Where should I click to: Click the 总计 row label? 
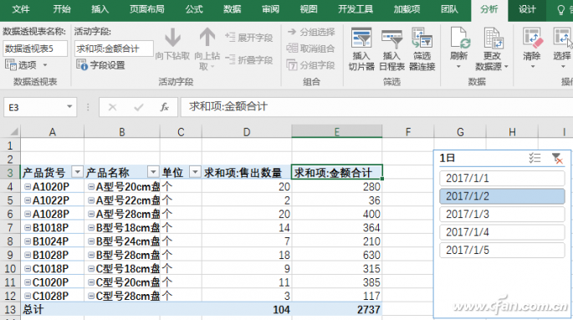point(33,309)
